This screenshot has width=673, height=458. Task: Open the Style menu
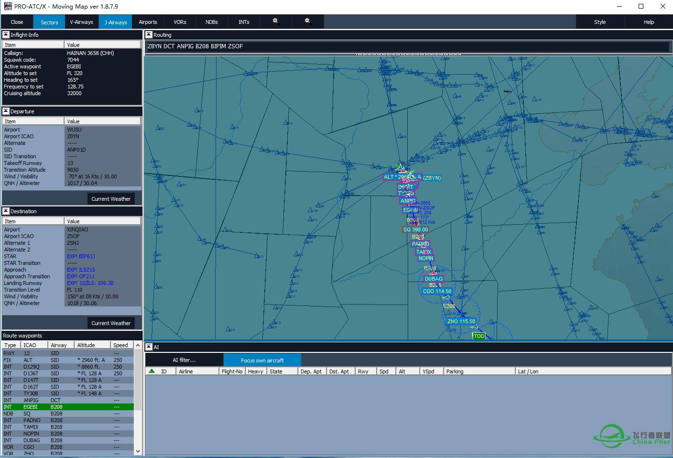600,22
